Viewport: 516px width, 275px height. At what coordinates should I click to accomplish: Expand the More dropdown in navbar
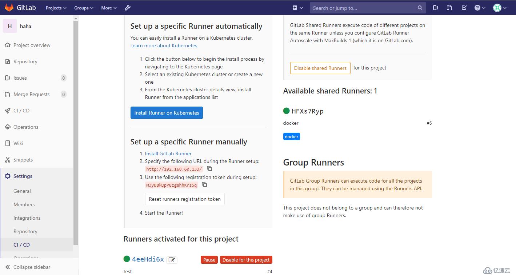point(109,8)
